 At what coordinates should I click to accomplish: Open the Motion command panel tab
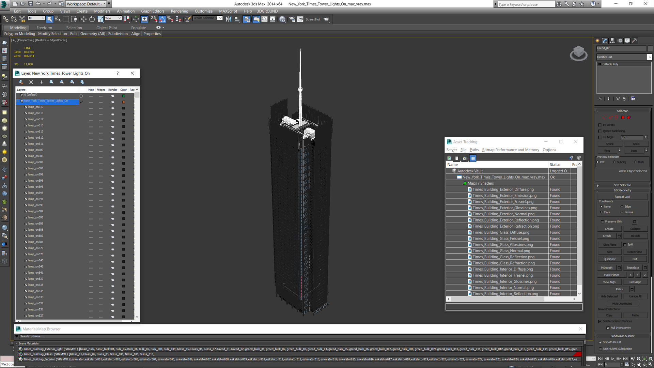(620, 41)
